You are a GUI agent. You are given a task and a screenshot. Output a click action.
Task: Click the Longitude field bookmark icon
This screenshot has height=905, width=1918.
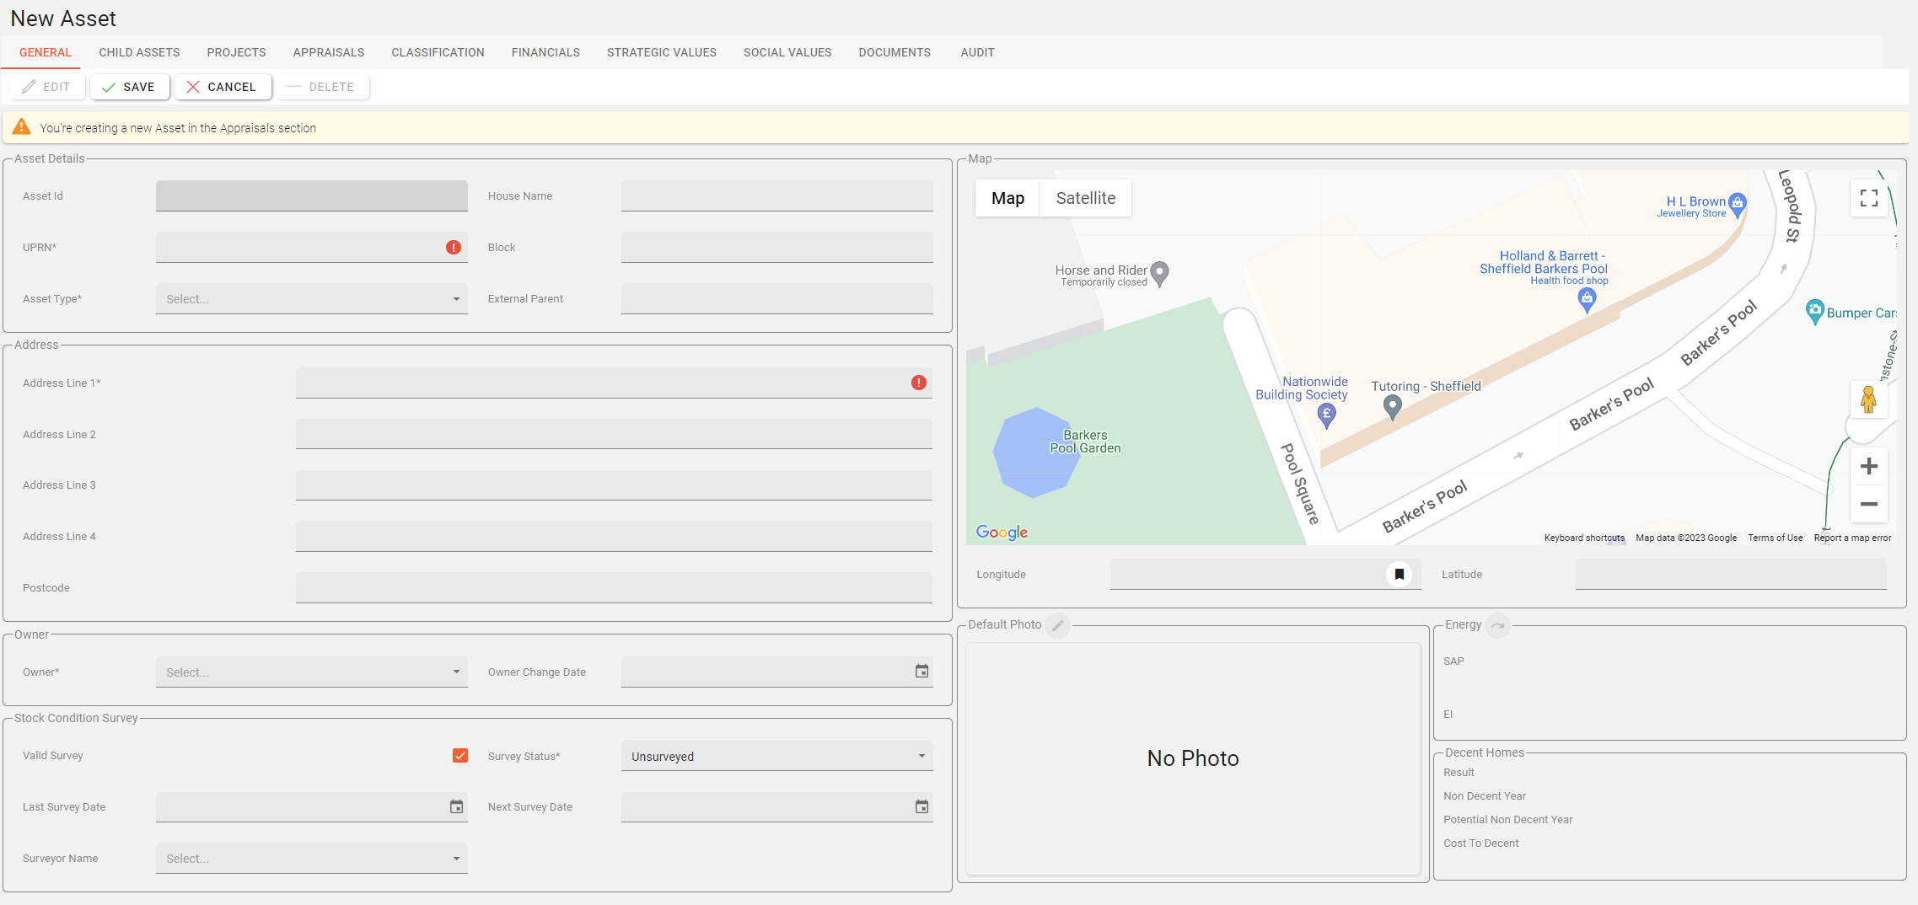point(1399,574)
